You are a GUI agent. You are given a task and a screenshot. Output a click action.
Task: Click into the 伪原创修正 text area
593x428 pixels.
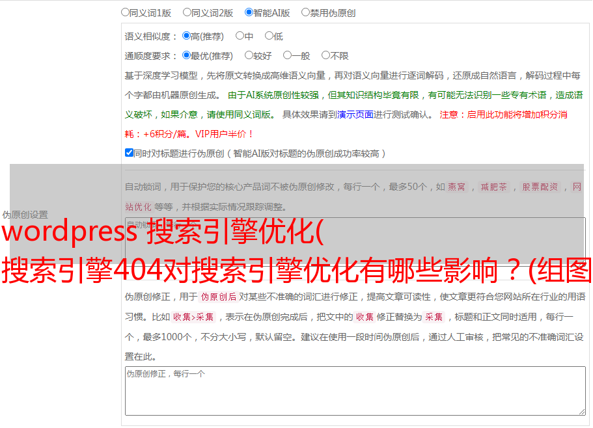355,391
